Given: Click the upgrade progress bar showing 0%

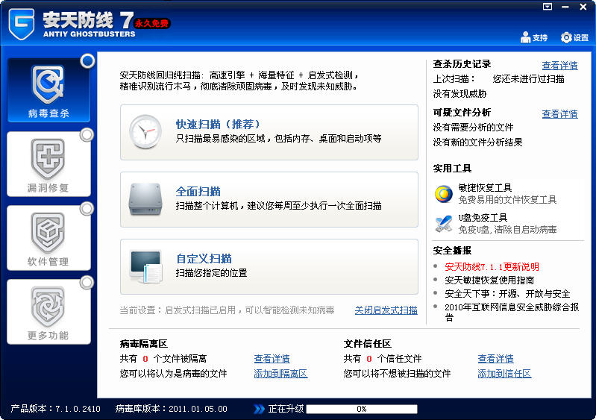Looking at the screenshot, I should coord(362,409).
